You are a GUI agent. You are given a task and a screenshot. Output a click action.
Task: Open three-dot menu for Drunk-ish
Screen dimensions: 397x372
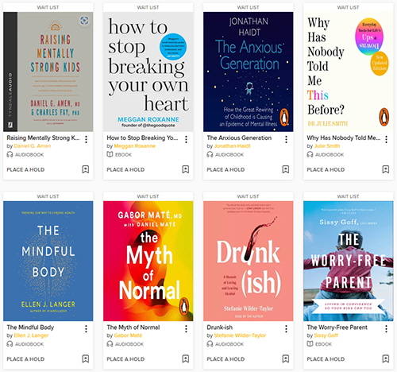click(x=286, y=329)
